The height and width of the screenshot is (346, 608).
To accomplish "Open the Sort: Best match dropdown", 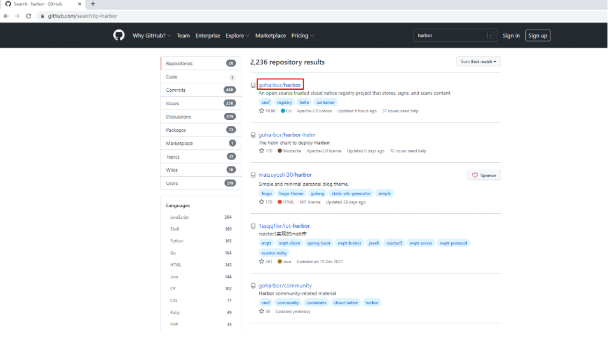I will point(479,61).
